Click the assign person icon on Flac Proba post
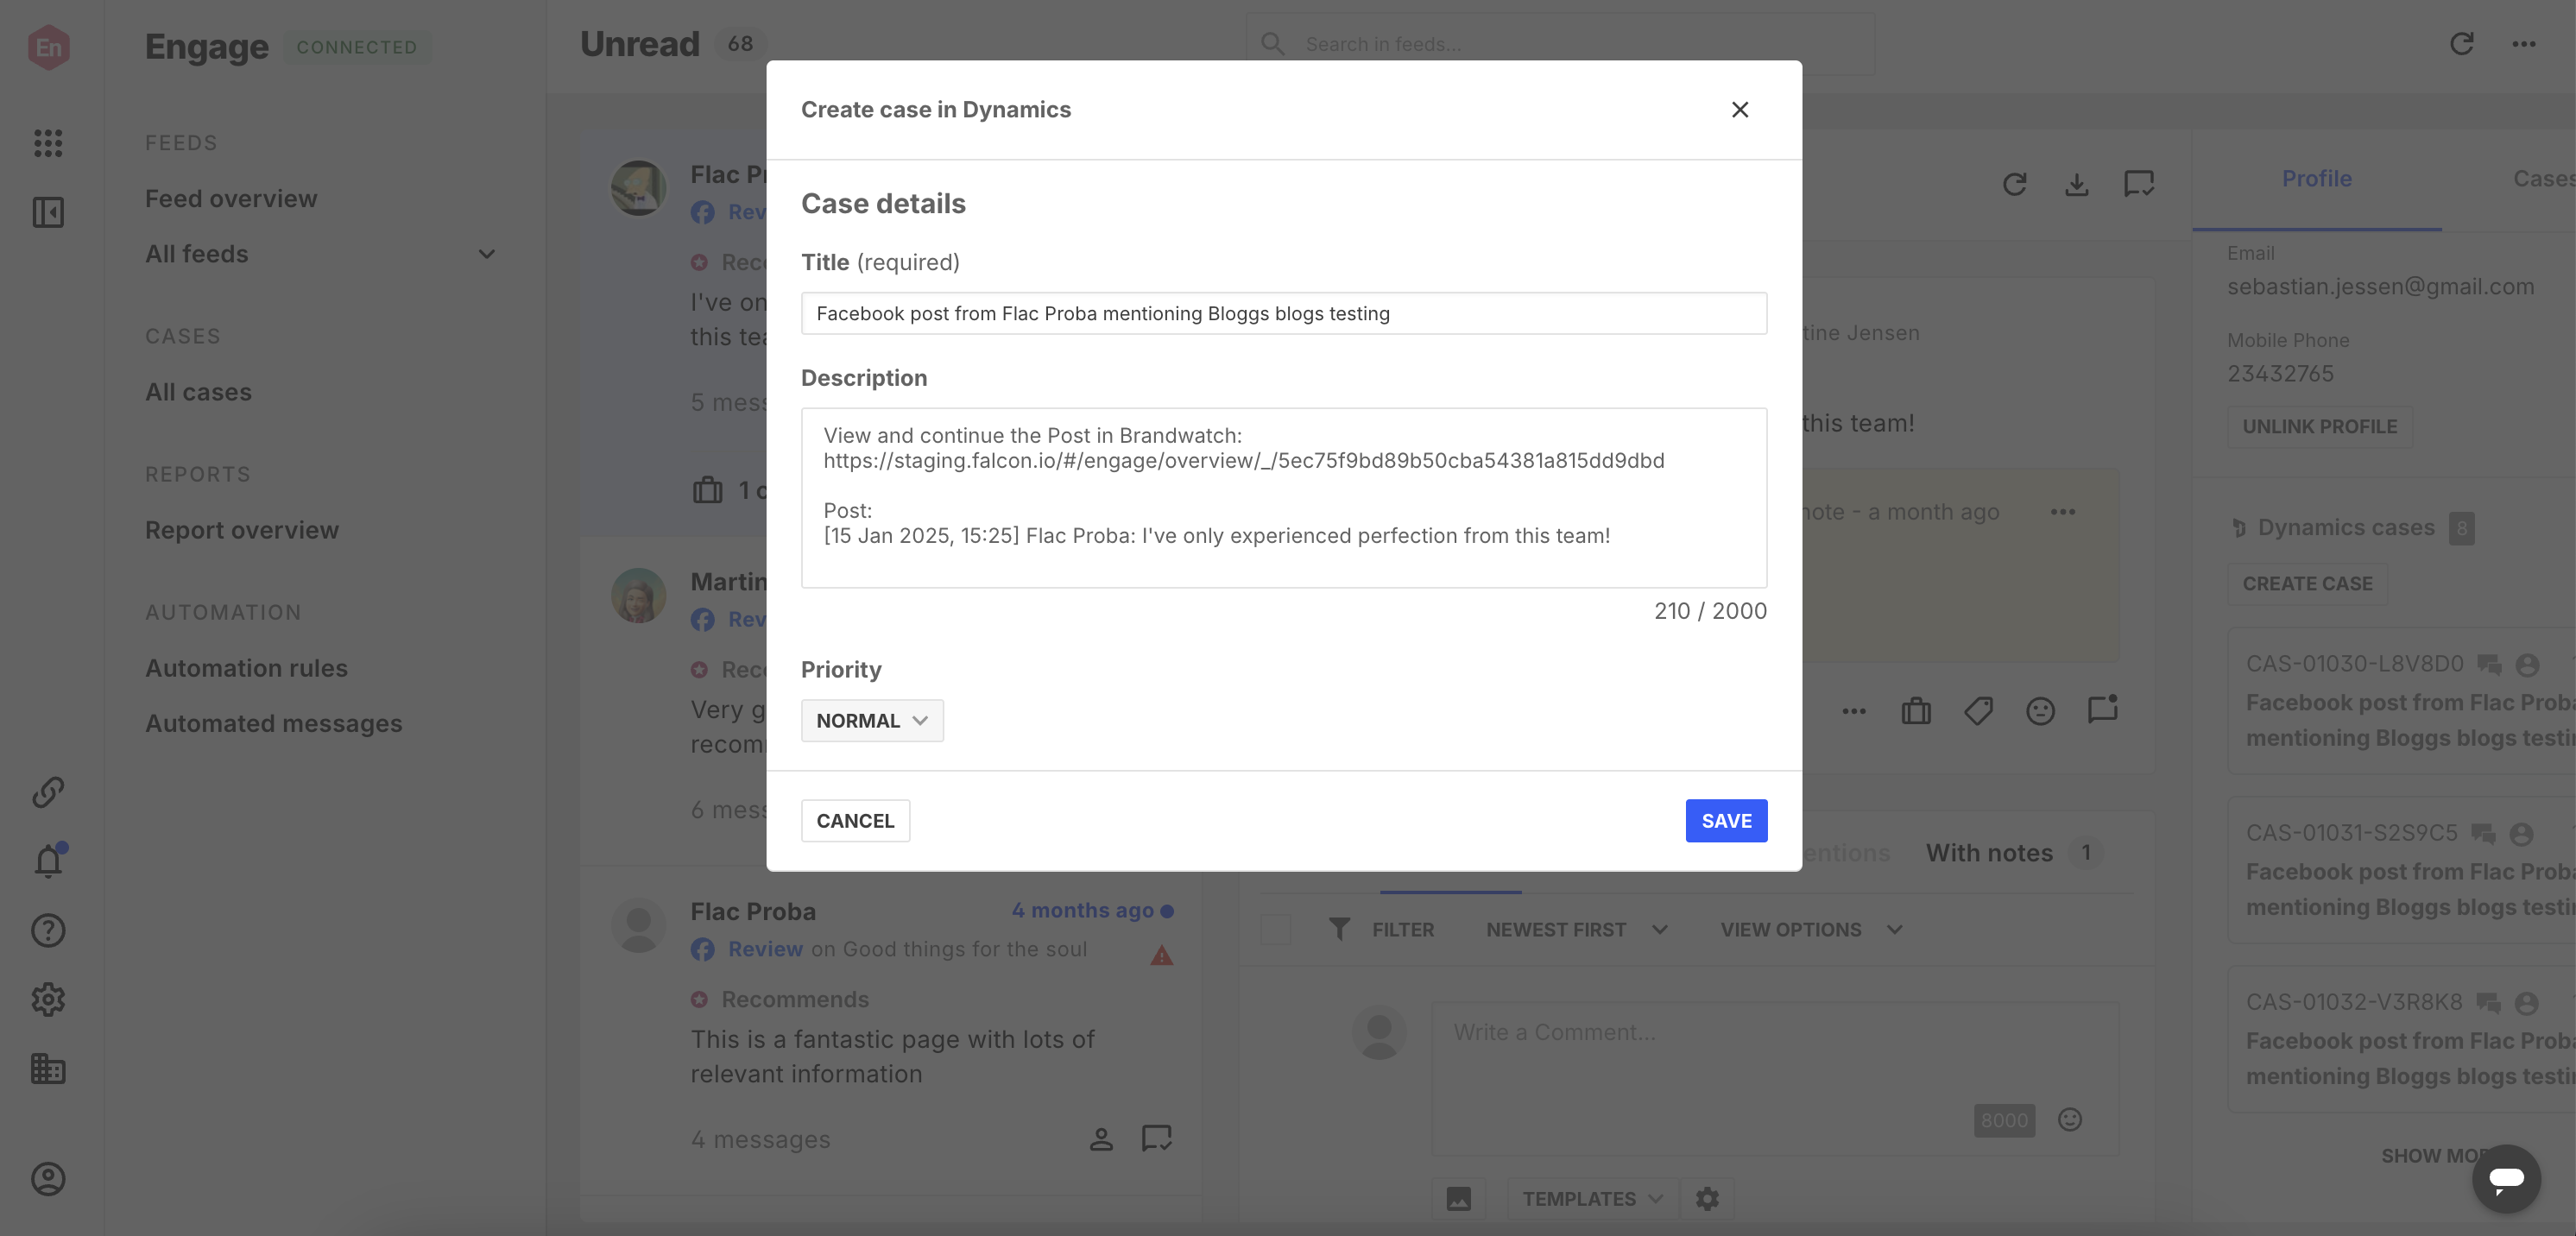The height and width of the screenshot is (1236, 2576). 1101,1138
